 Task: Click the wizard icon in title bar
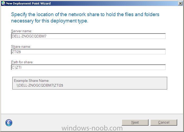point(3,3)
